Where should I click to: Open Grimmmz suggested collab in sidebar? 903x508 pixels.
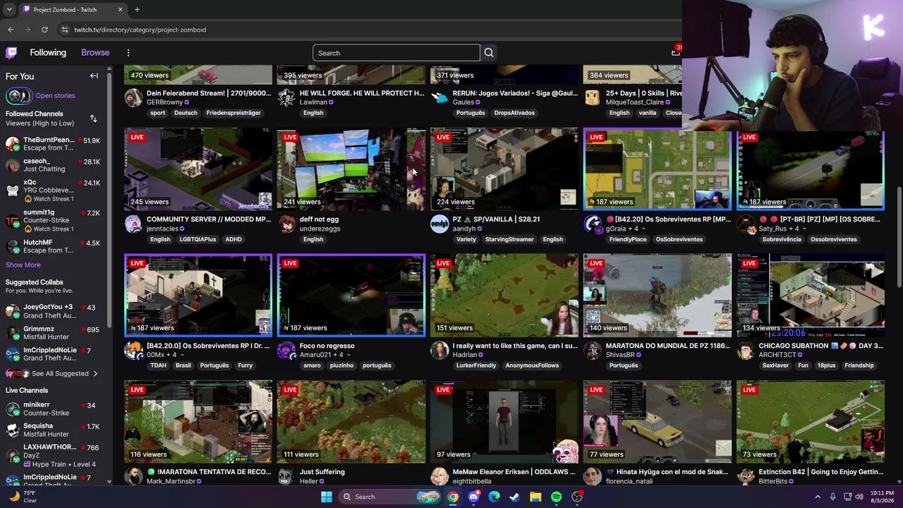pos(53,333)
